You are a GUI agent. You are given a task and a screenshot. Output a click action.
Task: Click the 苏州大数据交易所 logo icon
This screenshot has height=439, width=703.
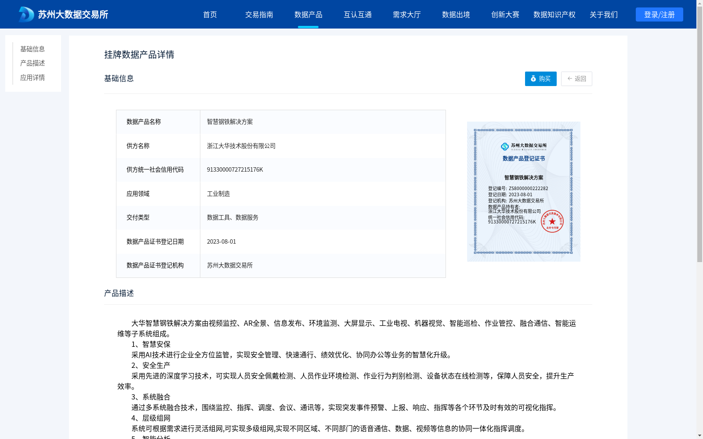coord(26,14)
